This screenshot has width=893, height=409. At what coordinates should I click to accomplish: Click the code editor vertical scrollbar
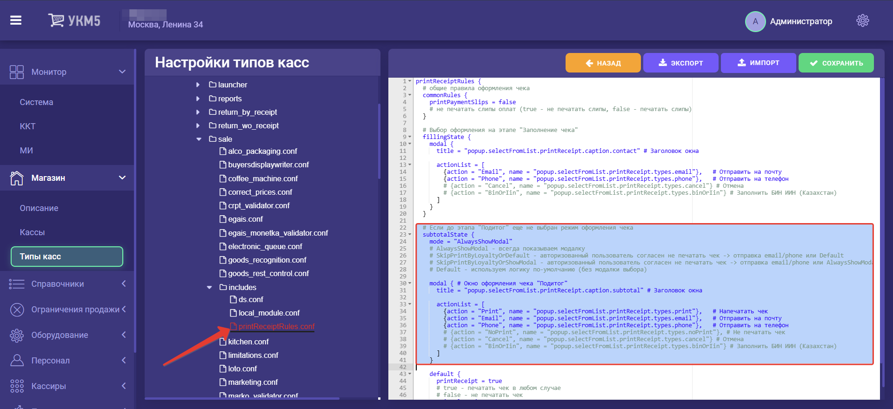(x=882, y=376)
